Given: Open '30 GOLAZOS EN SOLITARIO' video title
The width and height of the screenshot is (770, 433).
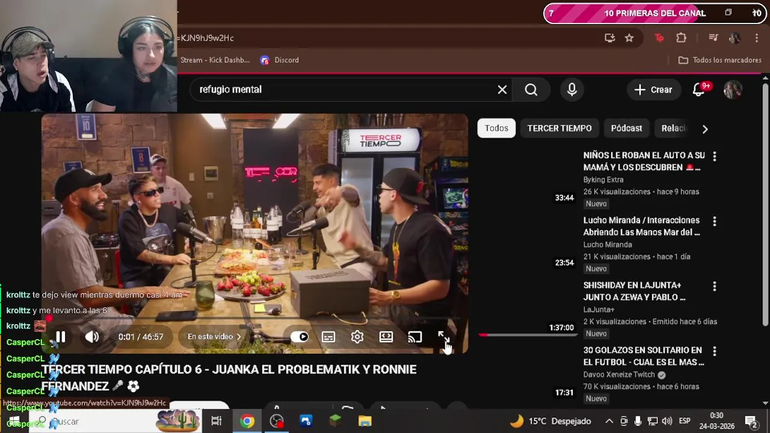Looking at the screenshot, I should [x=644, y=356].
